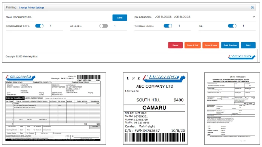
Task: Collapse the Printing panel with circular chevron icon
Action: click(x=252, y=7)
